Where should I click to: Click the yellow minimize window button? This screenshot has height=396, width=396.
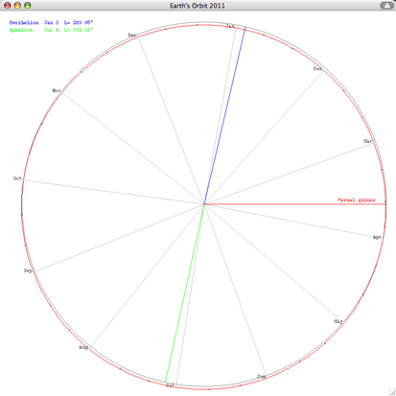tap(17, 6)
